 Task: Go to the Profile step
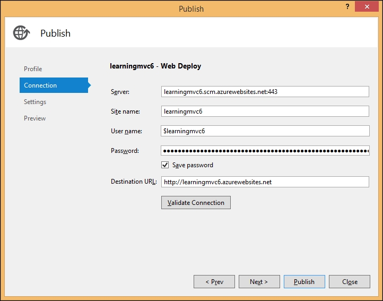[x=33, y=69]
